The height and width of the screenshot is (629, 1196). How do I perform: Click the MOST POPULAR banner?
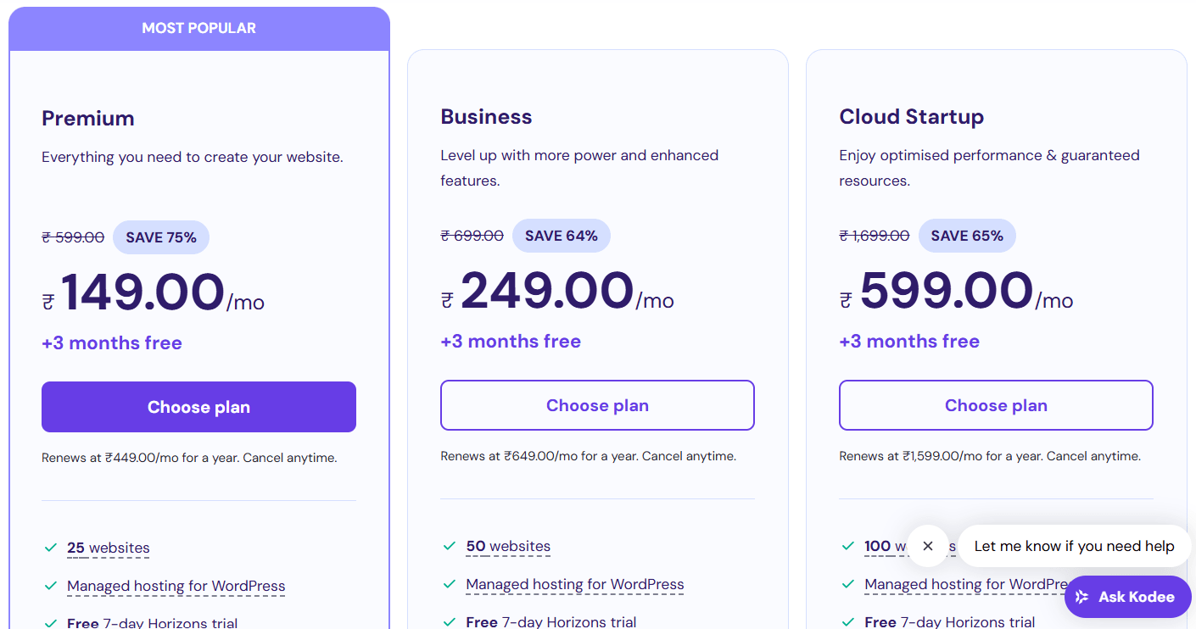pos(198,28)
